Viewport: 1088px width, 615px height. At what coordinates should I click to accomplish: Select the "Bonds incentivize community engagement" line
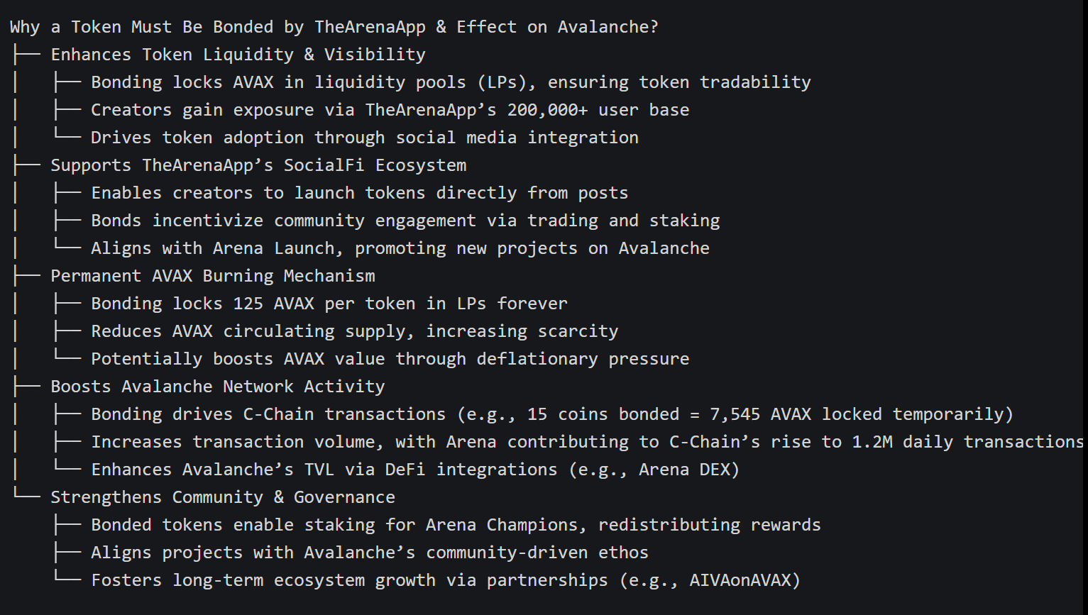[405, 221]
